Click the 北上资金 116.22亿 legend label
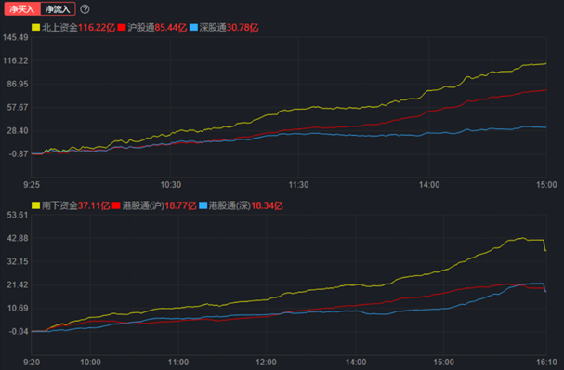This screenshot has height=370, width=564. click(x=78, y=27)
